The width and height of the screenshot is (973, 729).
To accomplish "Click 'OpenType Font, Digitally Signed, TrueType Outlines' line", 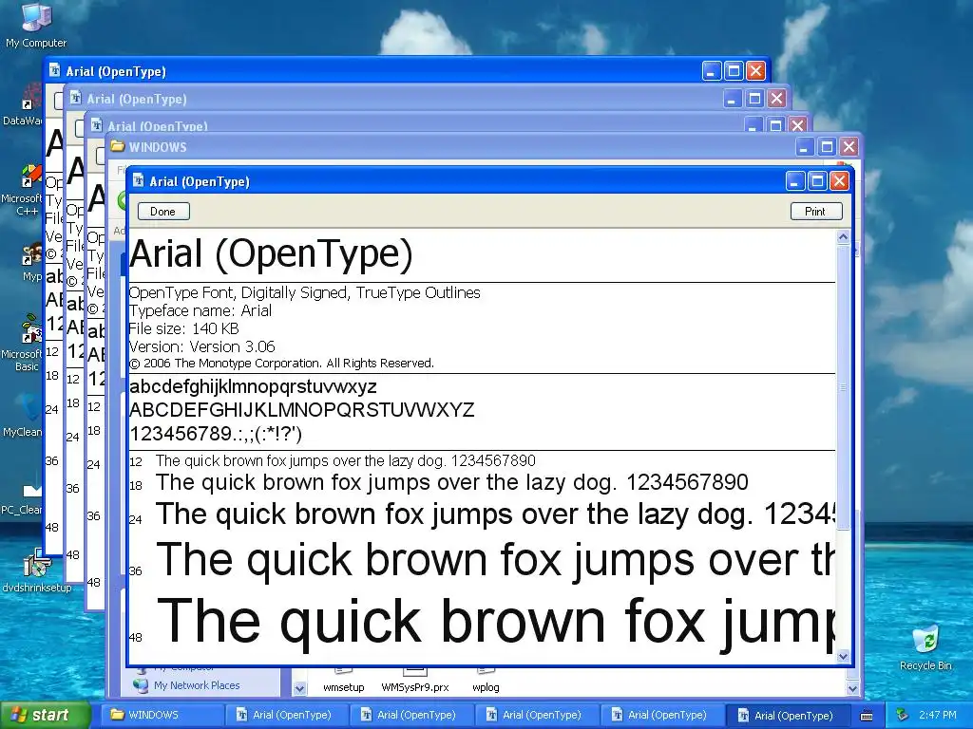I will click(305, 292).
